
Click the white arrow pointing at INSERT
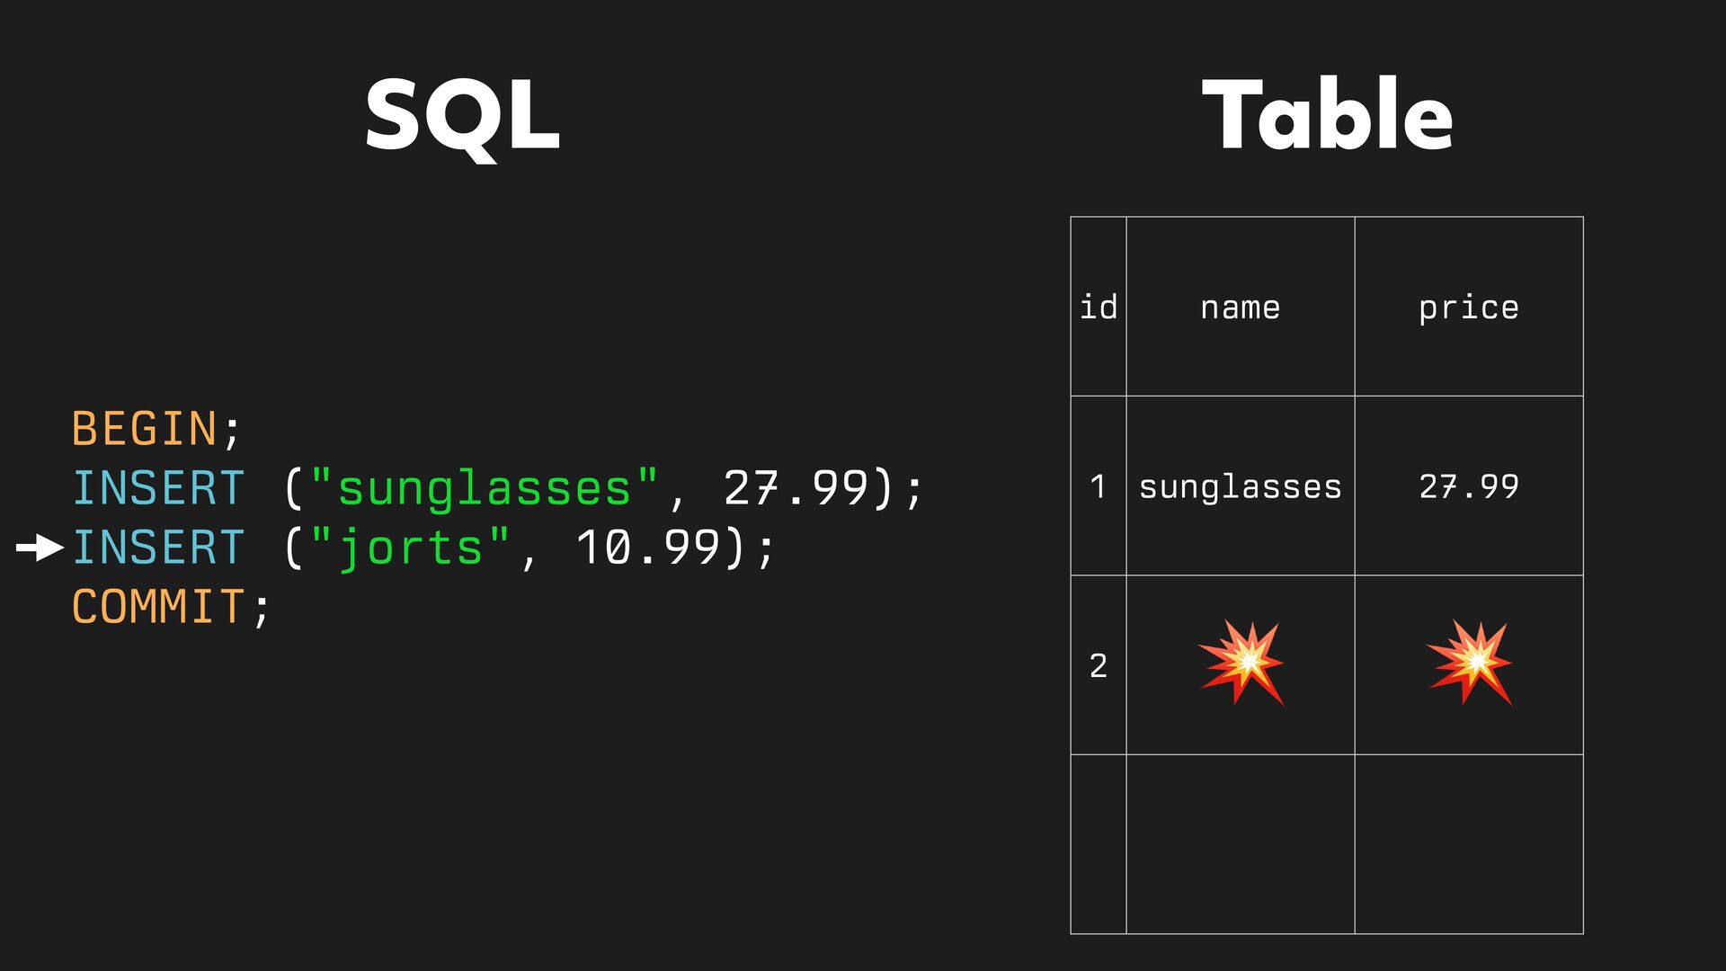pyautogui.click(x=40, y=548)
